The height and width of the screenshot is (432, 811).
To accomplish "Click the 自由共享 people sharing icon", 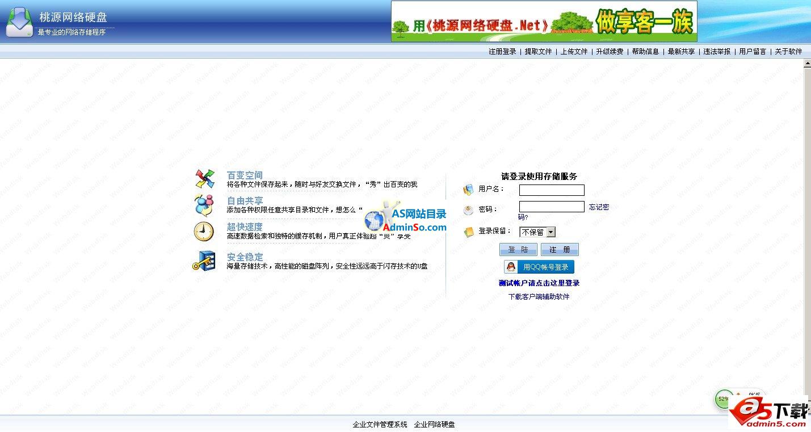I will [x=204, y=205].
